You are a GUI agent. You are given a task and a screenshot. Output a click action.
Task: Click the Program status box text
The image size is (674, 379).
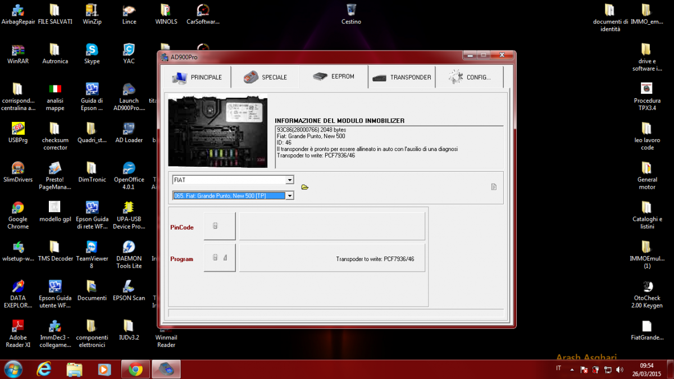tap(375, 259)
